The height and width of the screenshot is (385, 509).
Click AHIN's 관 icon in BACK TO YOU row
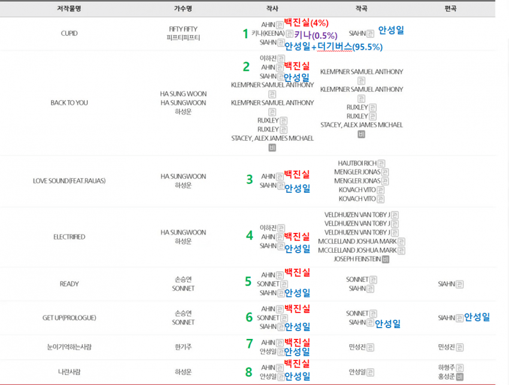280,68
